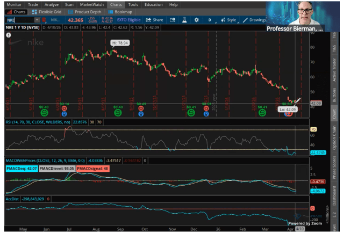Toggle L2 sidebar panel
Image resolution: width=343 pixels, height=233 pixels.
click(x=334, y=215)
